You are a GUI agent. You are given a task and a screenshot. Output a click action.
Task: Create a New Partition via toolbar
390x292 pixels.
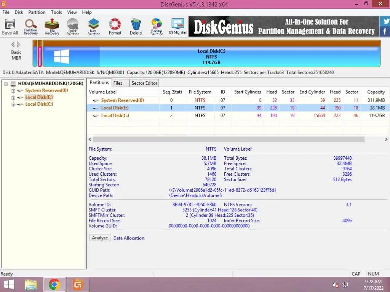point(94,27)
